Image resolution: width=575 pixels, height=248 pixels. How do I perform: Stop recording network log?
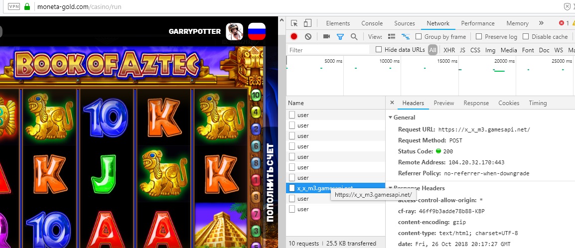coord(294,36)
